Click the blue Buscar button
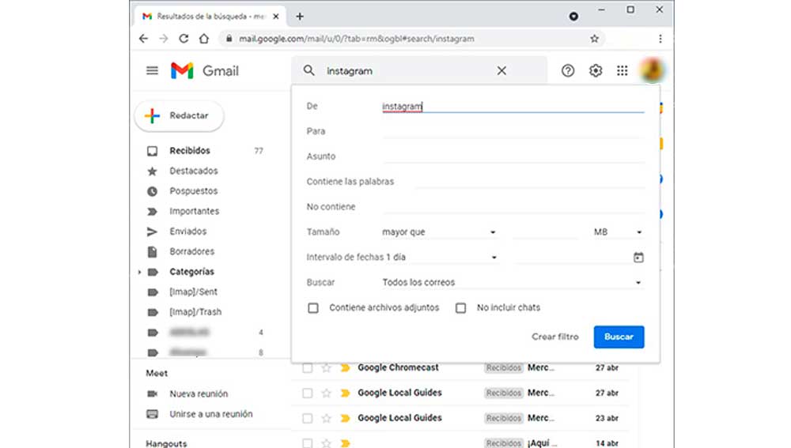 [619, 337]
